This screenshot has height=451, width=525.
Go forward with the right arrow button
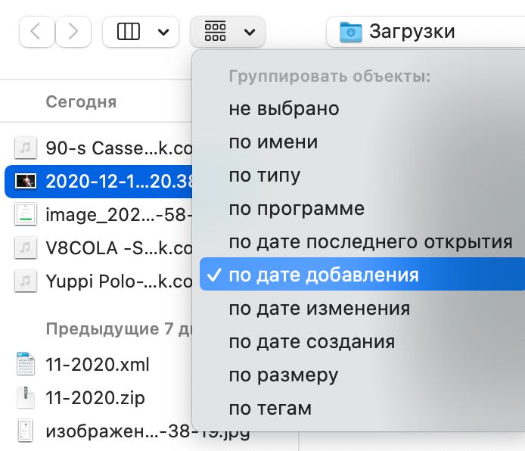tap(73, 32)
